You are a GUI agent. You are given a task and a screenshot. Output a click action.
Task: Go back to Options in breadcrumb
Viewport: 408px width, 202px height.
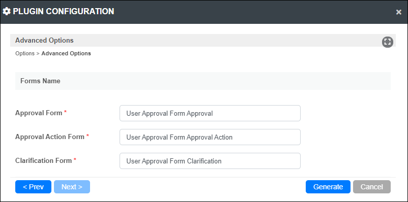25,53
